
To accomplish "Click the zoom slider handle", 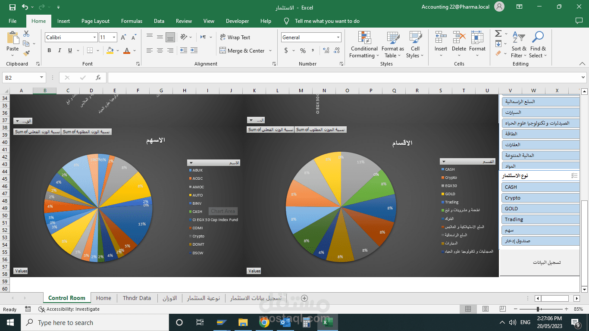I will [x=538, y=309].
